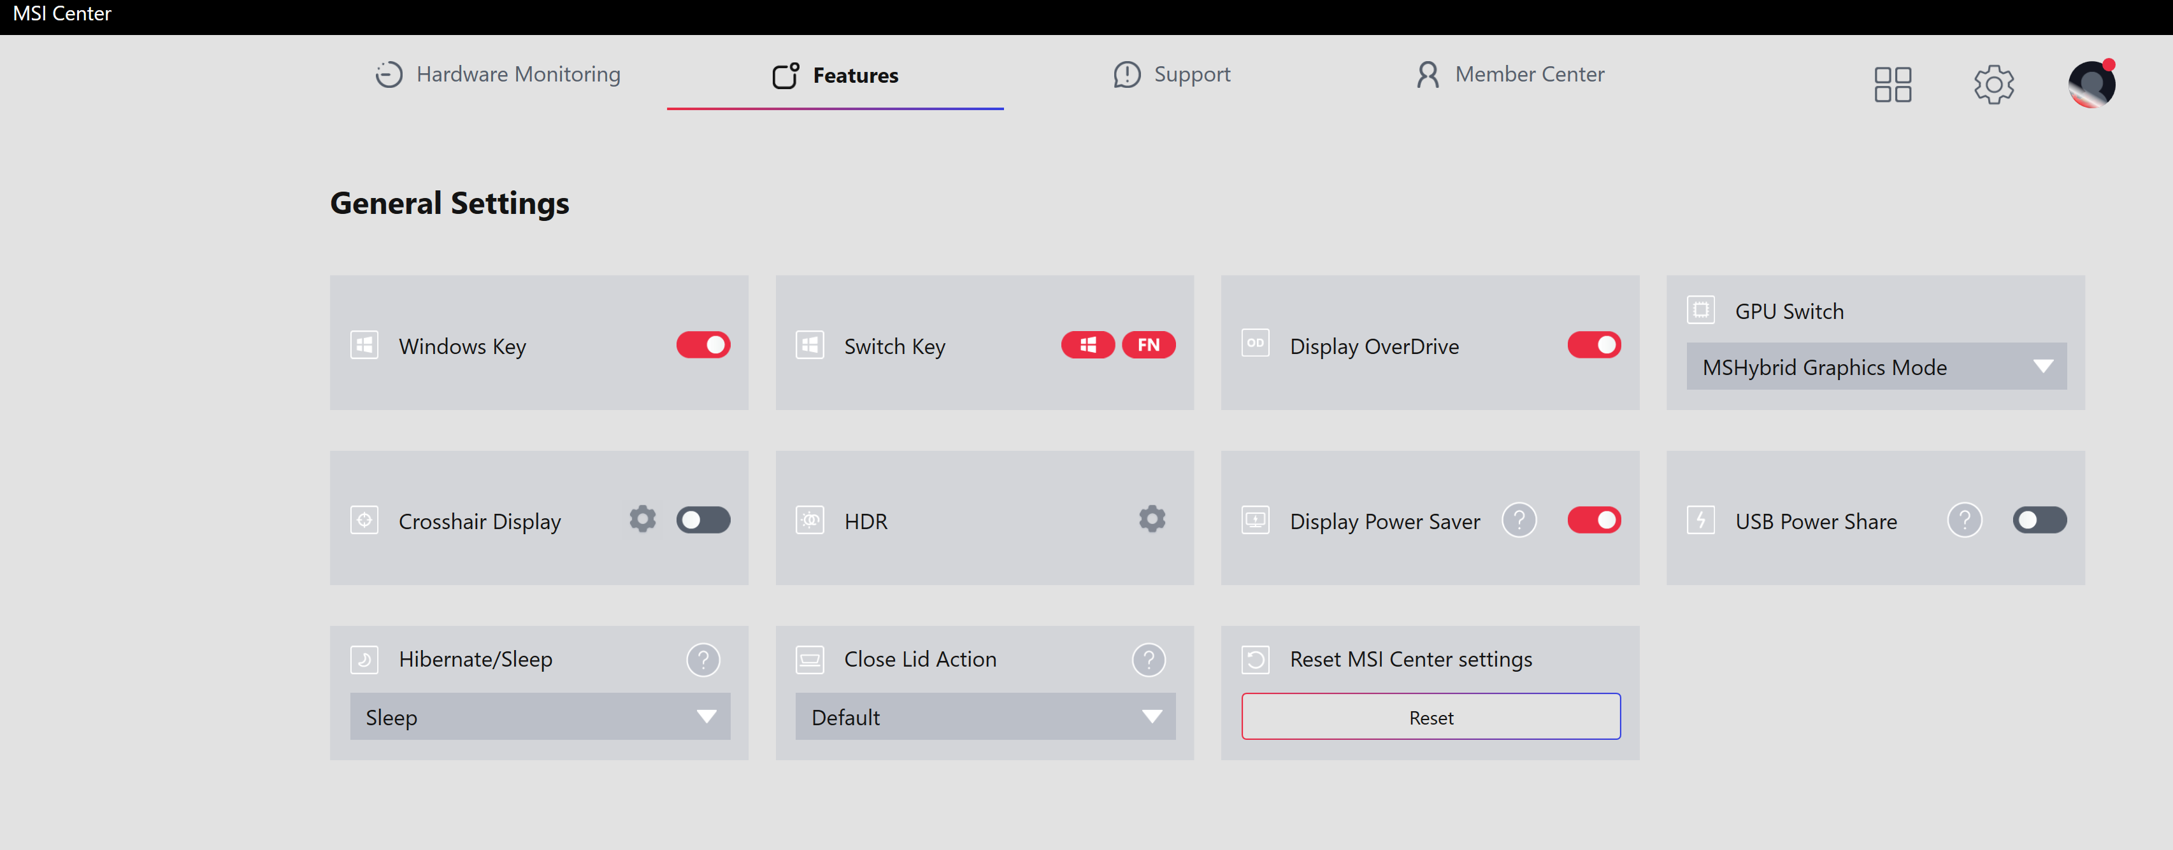The width and height of the screenshot is (2173, 850).
Task: Show Display Power Saver help
Action: (x=1518, y=520)
